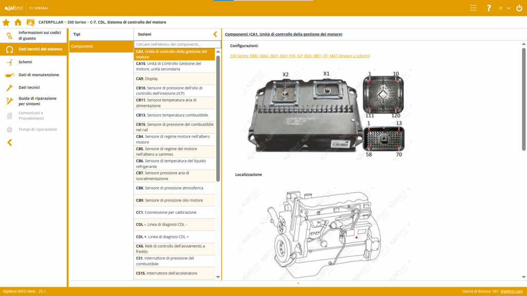The height and width of the screenshot is (296, 527).
Task: Select CA15 unità secondaria entry
Action: pos(174,66)
